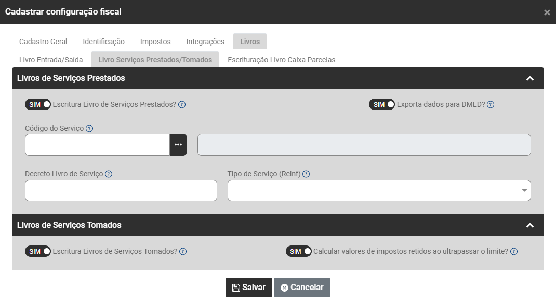The image size is (556, 301).
Task: Click the Salvar button
Action: click(x=248, y=288)
